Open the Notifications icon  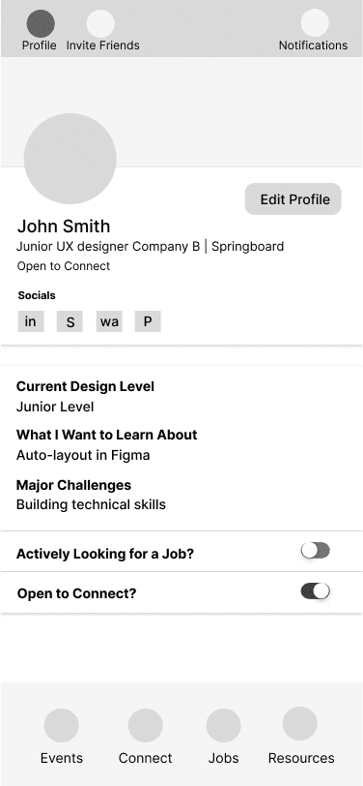point(315,23)
